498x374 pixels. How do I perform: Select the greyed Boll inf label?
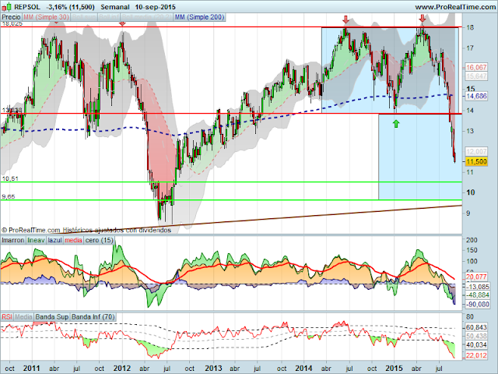pyautogui.click(x=109, y=17)
